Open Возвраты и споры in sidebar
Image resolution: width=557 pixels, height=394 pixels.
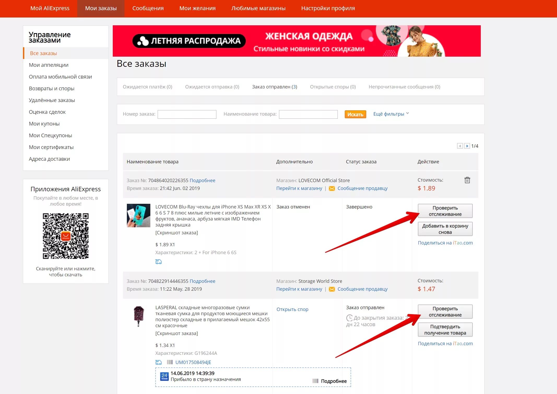tap(52, 88)
